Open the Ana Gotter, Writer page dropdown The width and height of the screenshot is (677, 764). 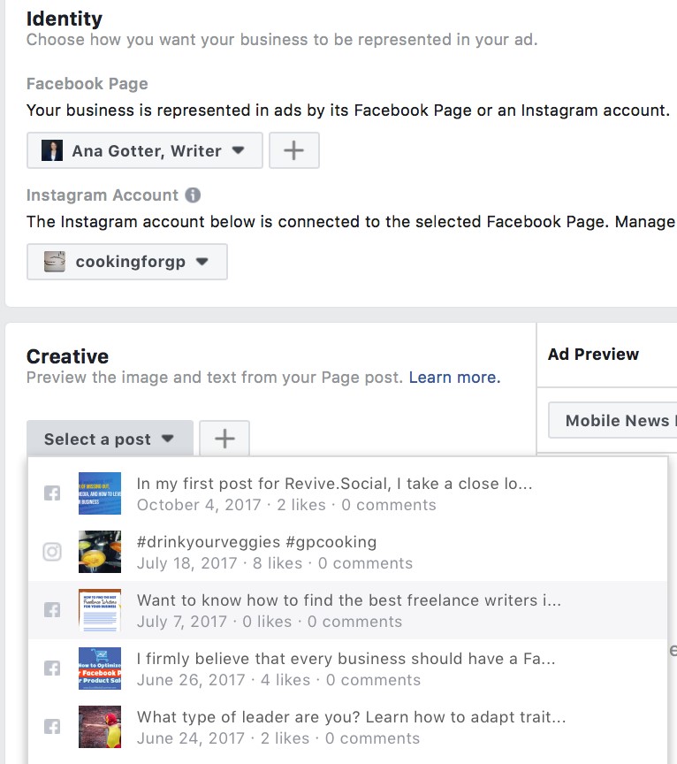[145, 150]
